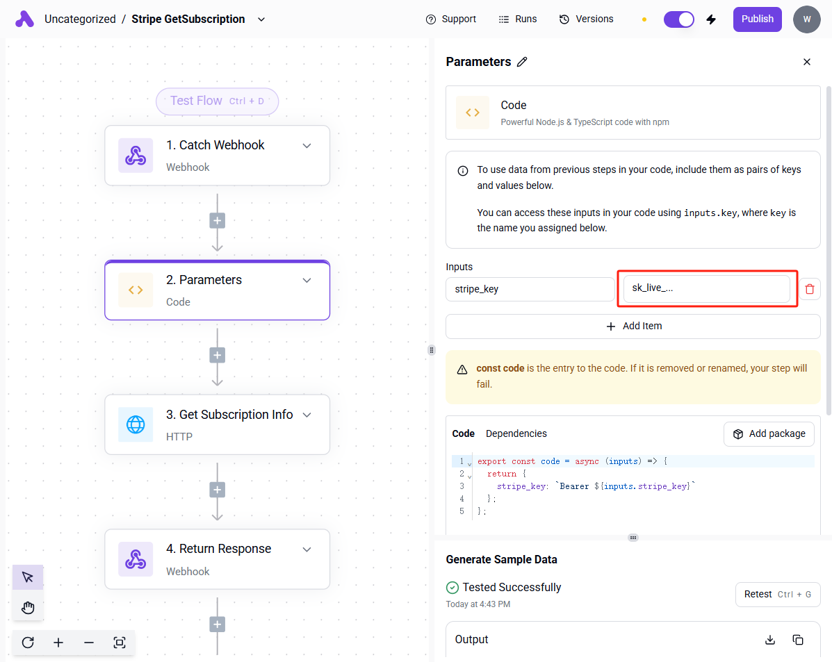Open the Stripe GetSubscription name dropdown
Screen dimensions: 832x662
point(261,19)
